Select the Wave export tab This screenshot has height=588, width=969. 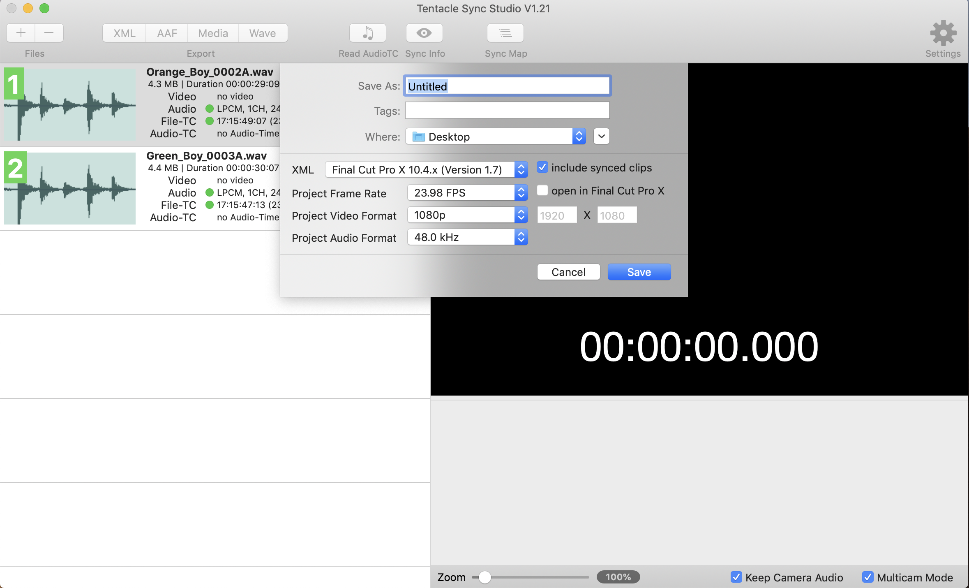pos(263,33)
